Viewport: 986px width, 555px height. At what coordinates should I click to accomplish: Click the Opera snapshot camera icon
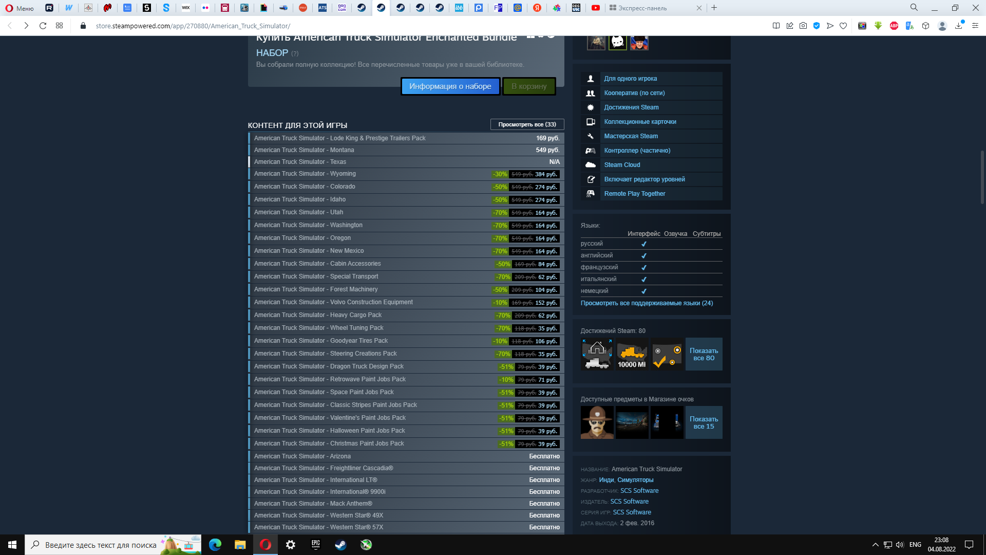(x=803, y=26)
